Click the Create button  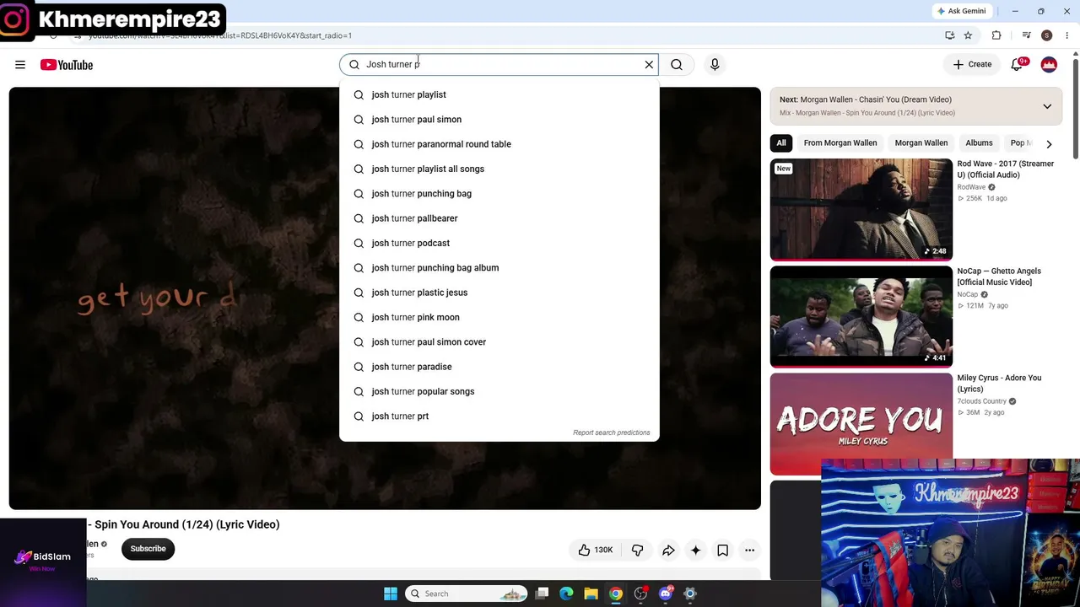tap(972, 64)
